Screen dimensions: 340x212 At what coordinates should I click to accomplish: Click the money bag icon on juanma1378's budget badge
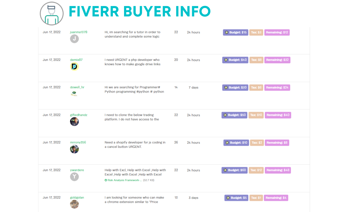(227, 32)
